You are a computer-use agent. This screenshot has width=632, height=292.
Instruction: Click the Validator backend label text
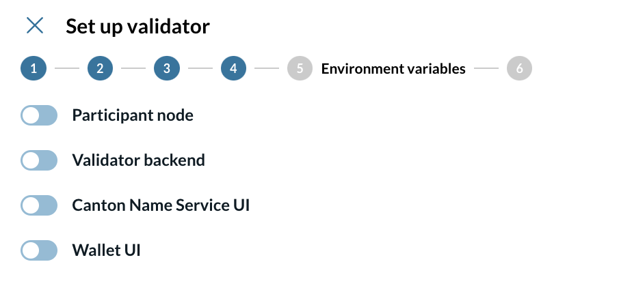tap(138, 161)
